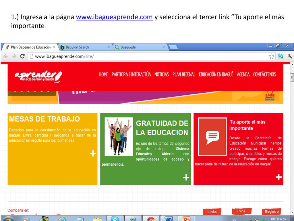Click the chat bubble icon in red card
The width and height of the screenshot is (294, 221).
click(x=212, y=137)
